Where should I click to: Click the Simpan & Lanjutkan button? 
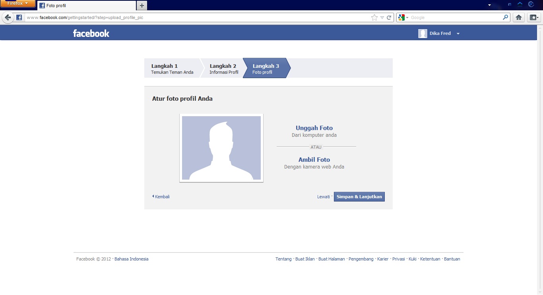click(359, 197)
